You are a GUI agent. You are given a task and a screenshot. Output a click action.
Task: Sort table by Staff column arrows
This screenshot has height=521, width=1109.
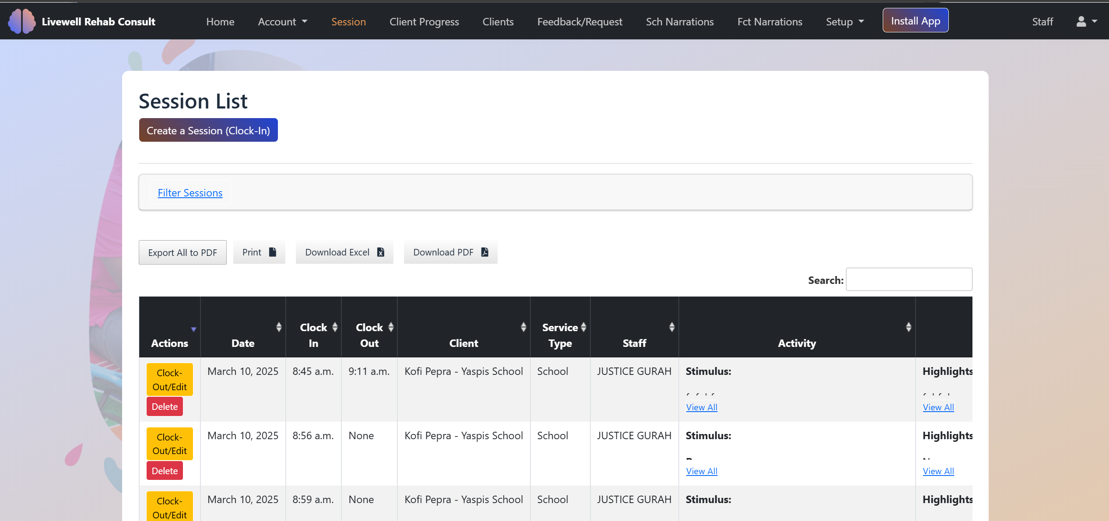672,327
